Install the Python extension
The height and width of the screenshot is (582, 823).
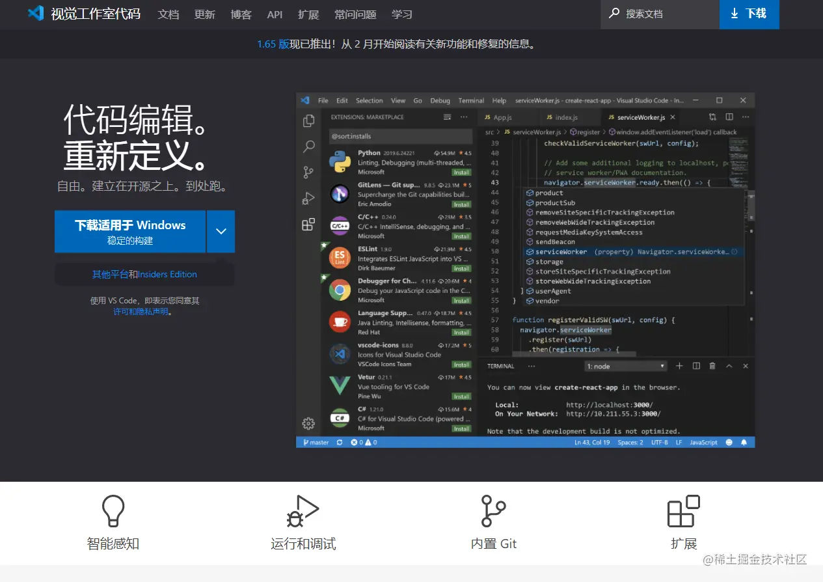[x=461, y=173]
